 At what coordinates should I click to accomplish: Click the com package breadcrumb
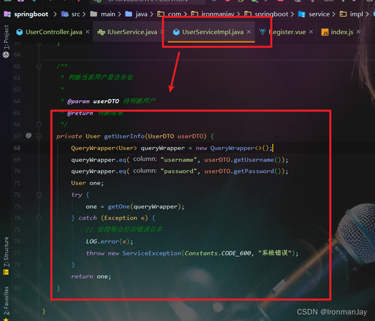(174, 14)
